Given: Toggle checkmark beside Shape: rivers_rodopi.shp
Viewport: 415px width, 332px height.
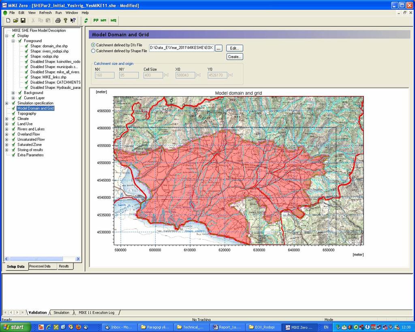Looking at the screenshot, I should click(x=26, y=51).
